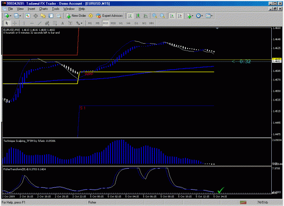Screen dimensions: 284x206
Task: Click the green checkmark in Fisher panel
Action: (221, 190)
